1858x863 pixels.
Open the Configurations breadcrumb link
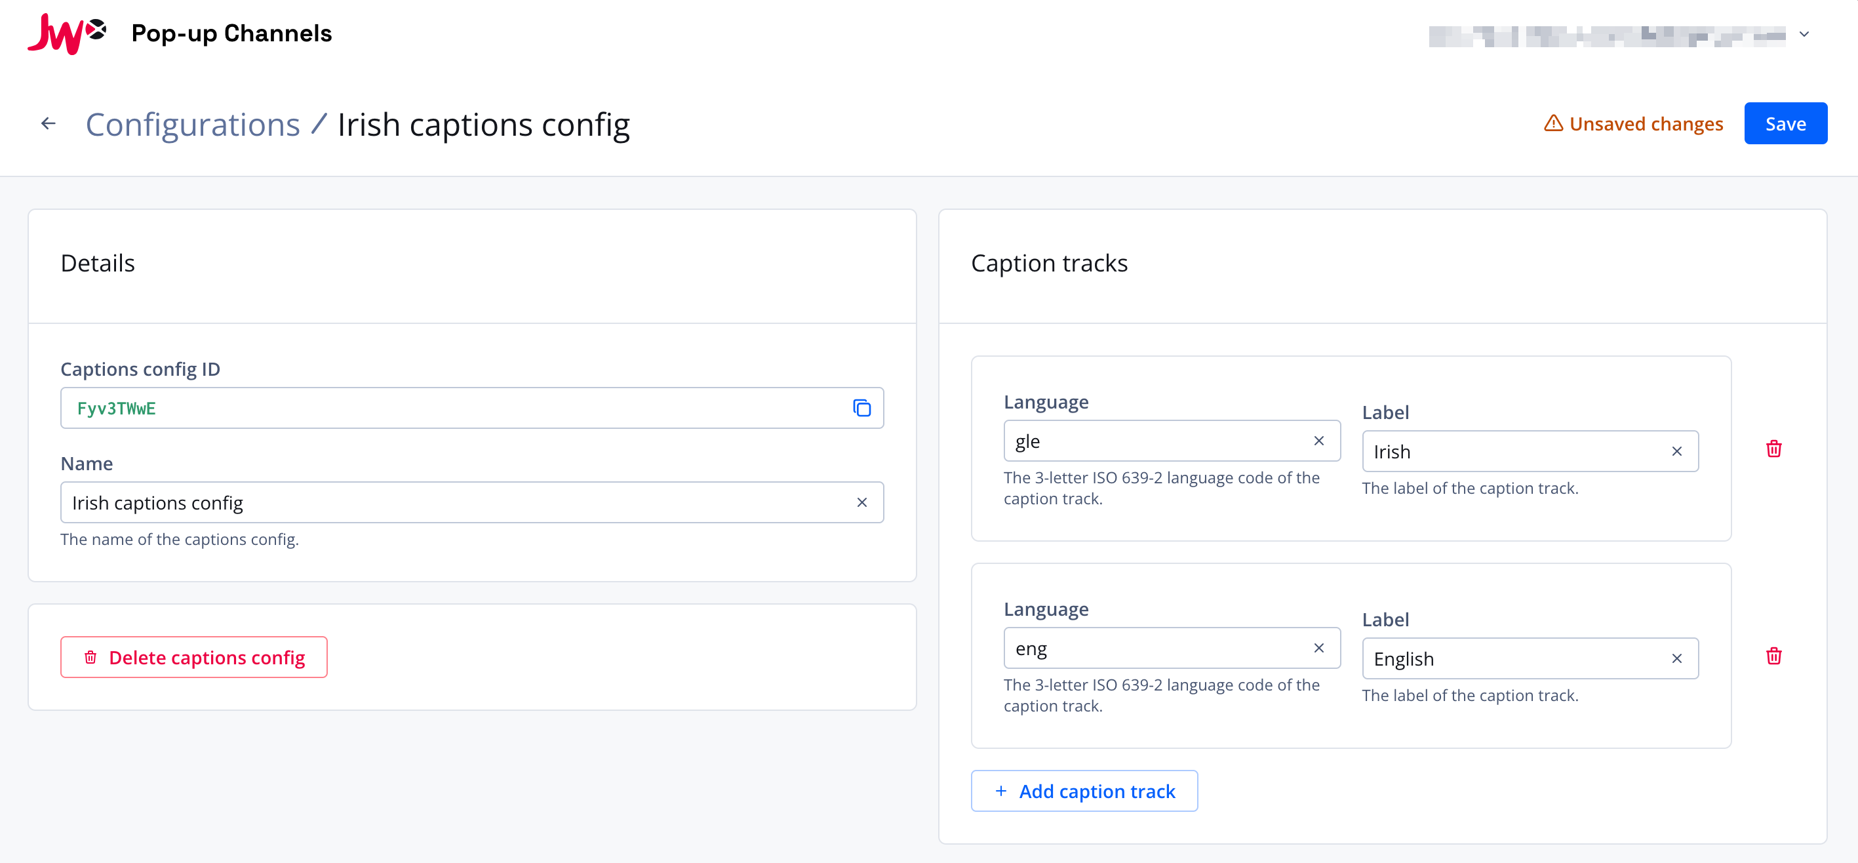193,124
